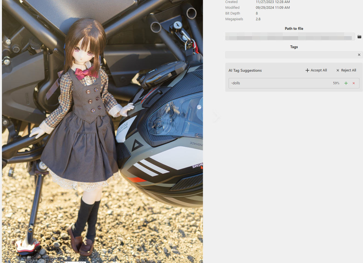Click the Bit Depth label
The width and height of the screenshot is (363, 263).
[233, 13]
